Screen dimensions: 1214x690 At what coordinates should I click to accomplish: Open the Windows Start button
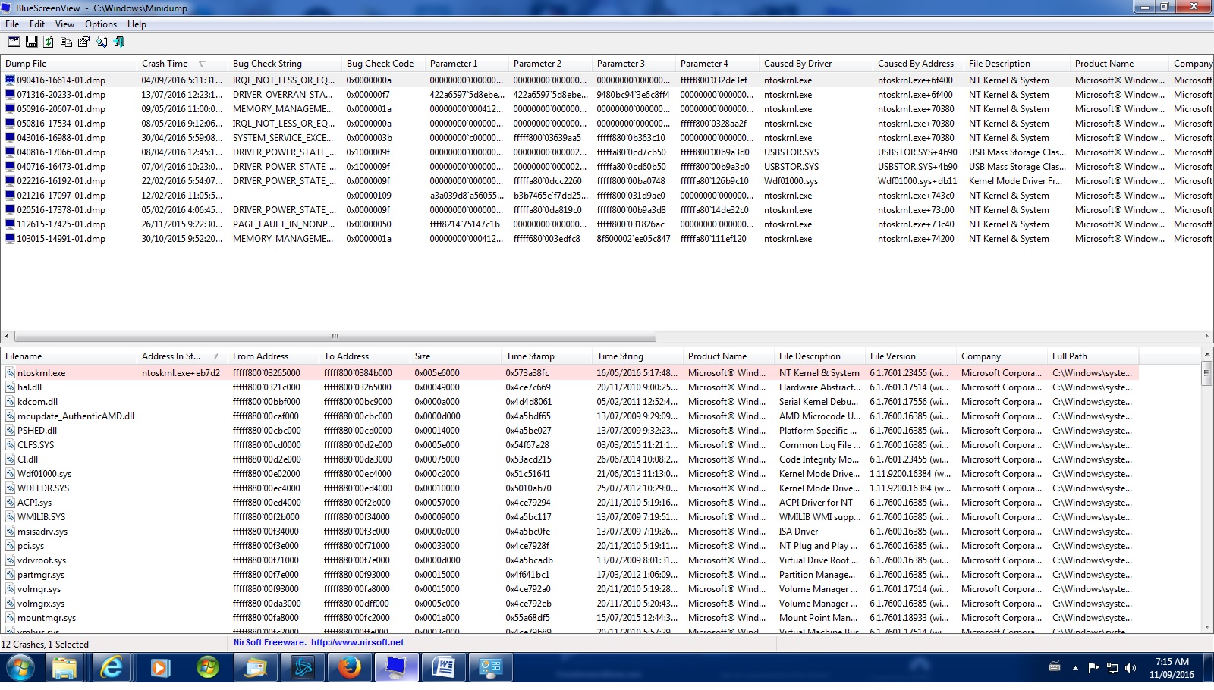(x=20, y=668)
